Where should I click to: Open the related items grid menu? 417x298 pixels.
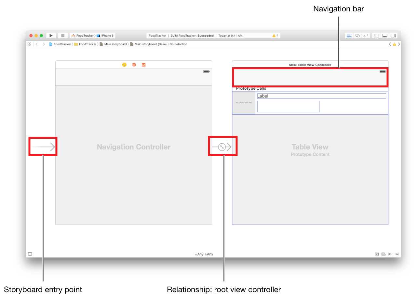click(29, 44)
